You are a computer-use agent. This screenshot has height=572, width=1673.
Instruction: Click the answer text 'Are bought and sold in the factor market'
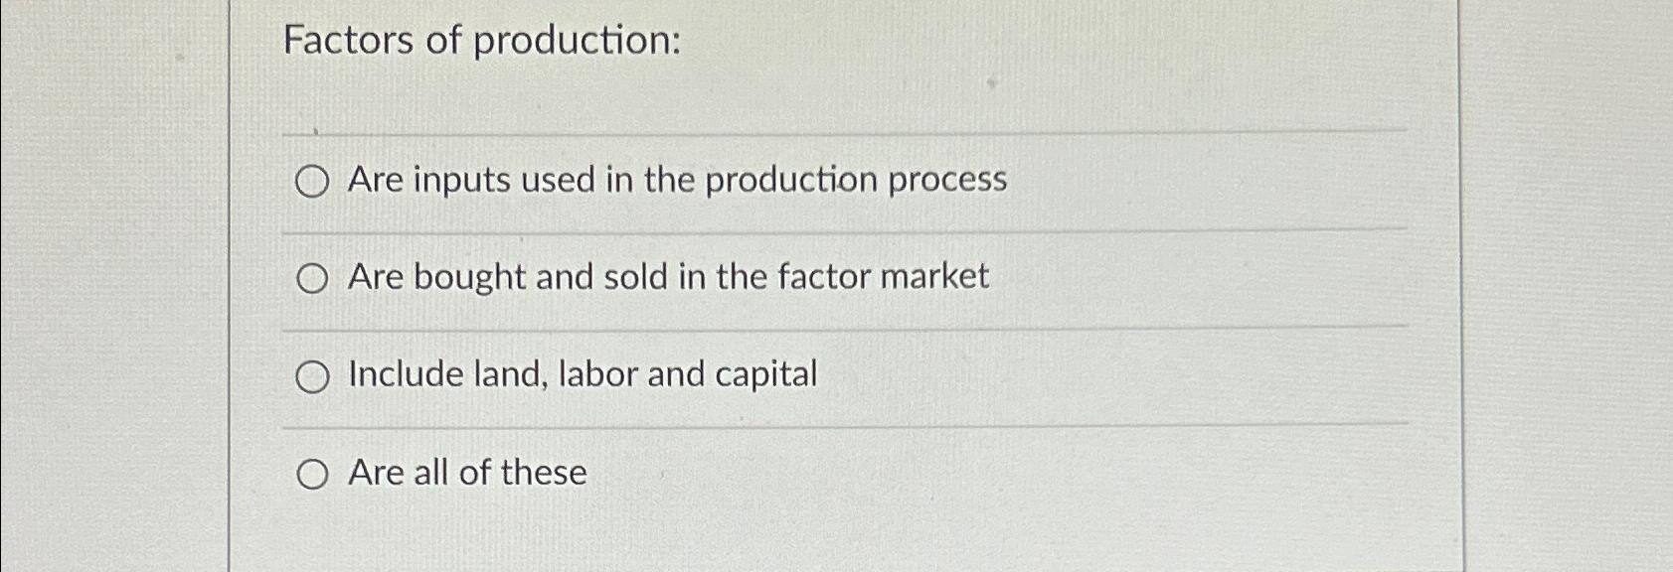pyautogui.click(x=667, y=277)
